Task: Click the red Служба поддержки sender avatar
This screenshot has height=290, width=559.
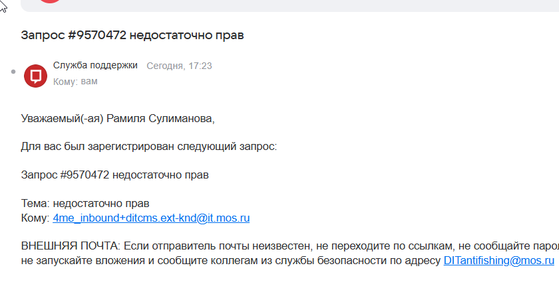Action: [x=35, y=76]
